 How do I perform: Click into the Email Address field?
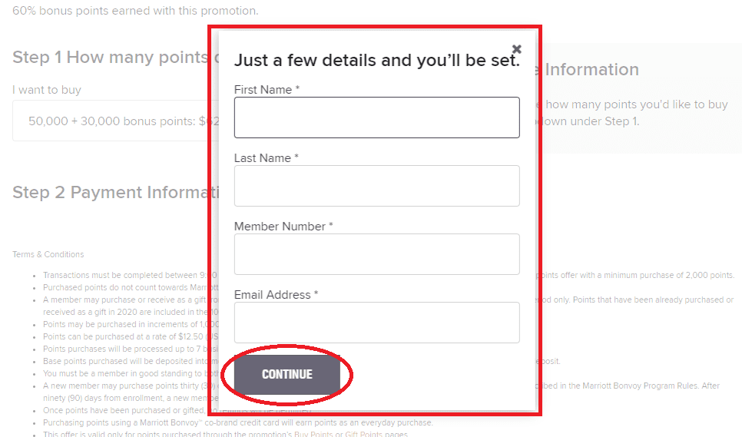pyautogui.click(x=376, y=323)
